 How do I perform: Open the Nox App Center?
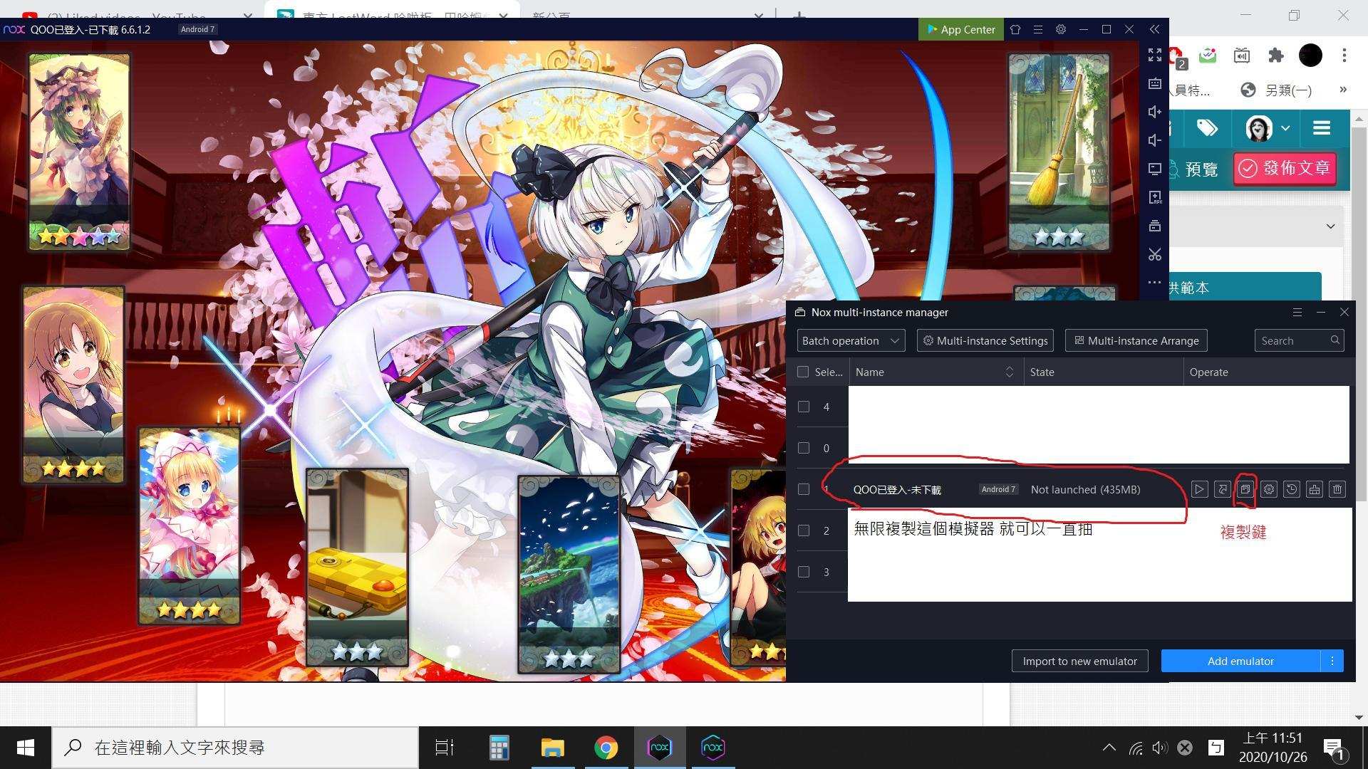tap(960, 29)
